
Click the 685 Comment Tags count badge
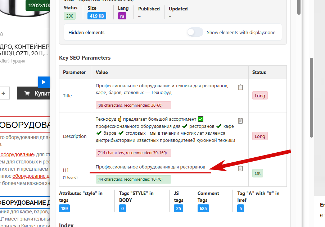(x=203, y=208)
